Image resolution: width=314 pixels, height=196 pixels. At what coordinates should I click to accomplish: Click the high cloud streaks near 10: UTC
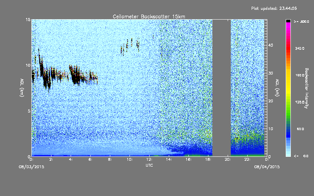pos(130,46)
